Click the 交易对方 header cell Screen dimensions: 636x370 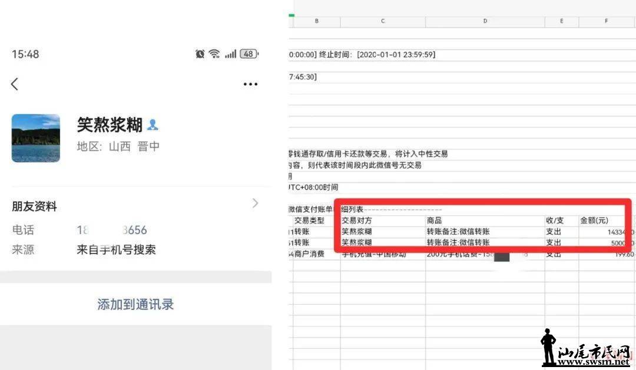click(383, 221)
